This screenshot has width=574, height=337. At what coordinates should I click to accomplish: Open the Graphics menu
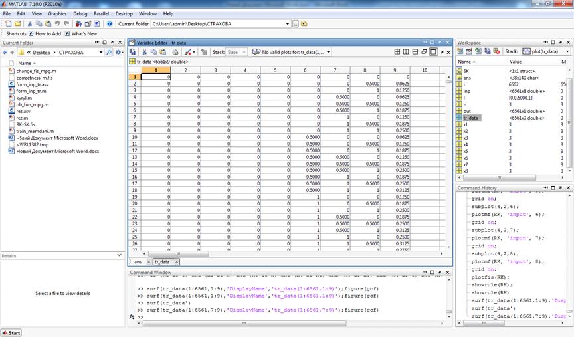(x=57, y=13)
